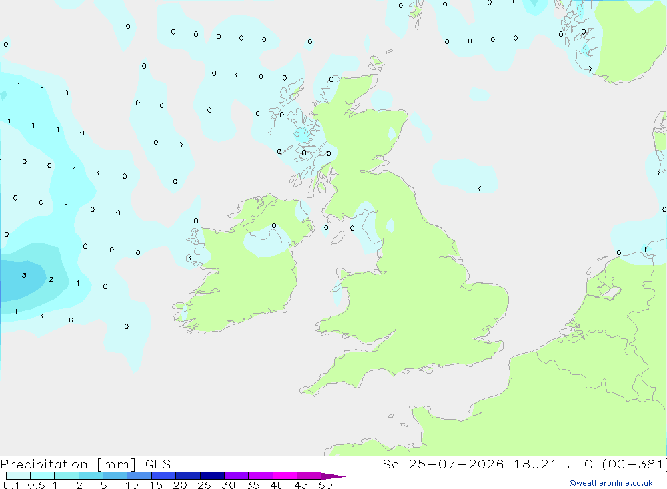Image resolution: width=667 pixels, height=489 pixels.
Task: Click the GFS model label
Action: tap(158, 464)
